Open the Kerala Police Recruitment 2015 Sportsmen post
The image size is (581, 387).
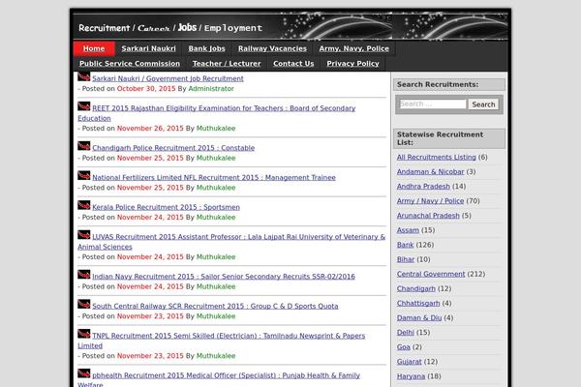pos(166,207)
